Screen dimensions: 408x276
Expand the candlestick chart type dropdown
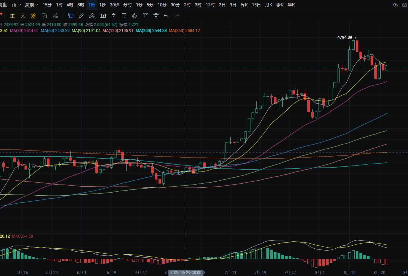pos(16,5)
